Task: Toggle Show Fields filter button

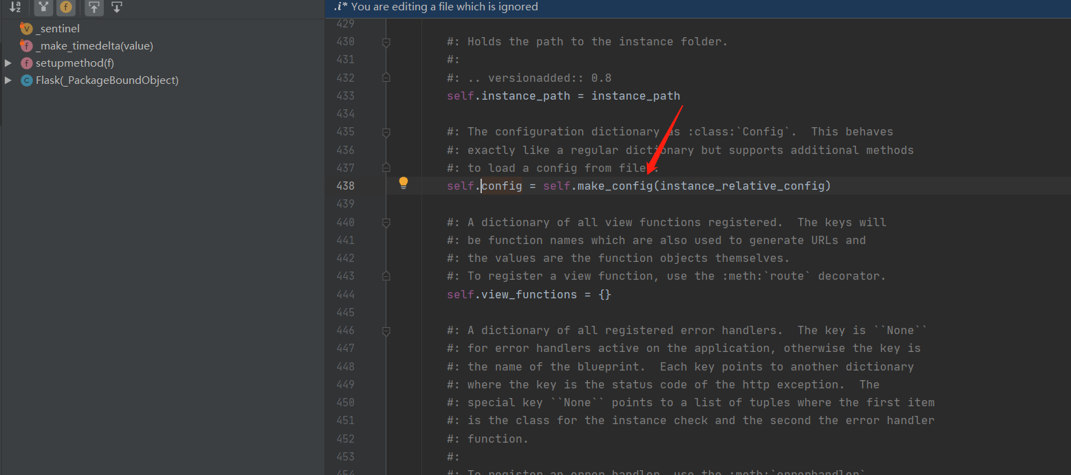Action: tap(65, 8)
